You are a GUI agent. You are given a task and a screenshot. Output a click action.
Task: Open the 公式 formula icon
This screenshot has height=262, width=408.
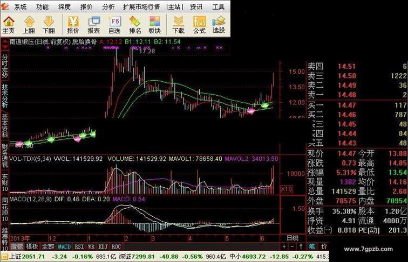click(199, 25)
